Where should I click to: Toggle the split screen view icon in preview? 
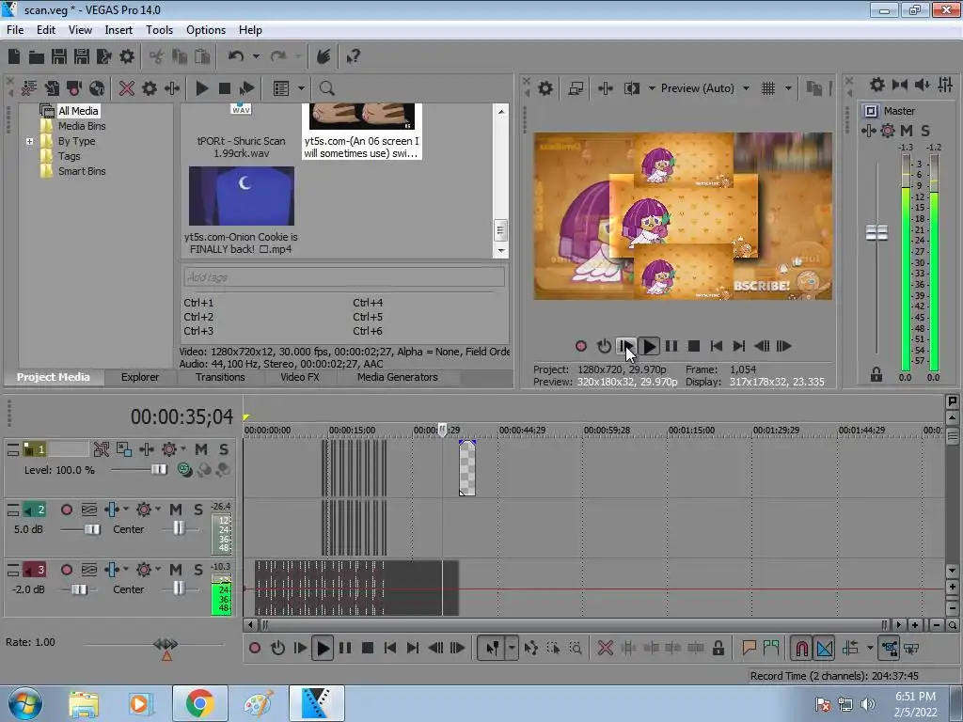pos(632,88)
